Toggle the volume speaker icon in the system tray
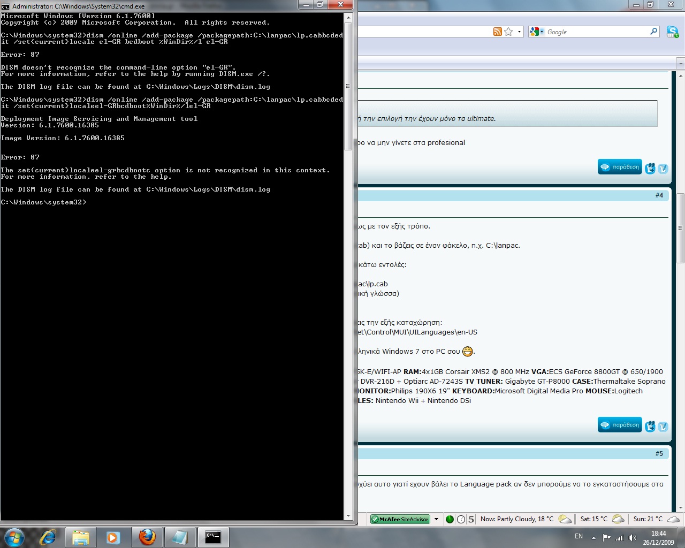 tap(632, 537)
